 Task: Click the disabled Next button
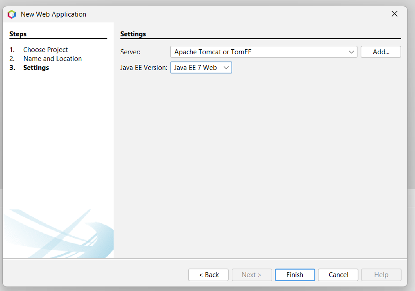point(252,275)
